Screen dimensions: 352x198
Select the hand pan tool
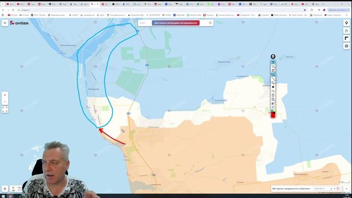(x=273, y=70)
